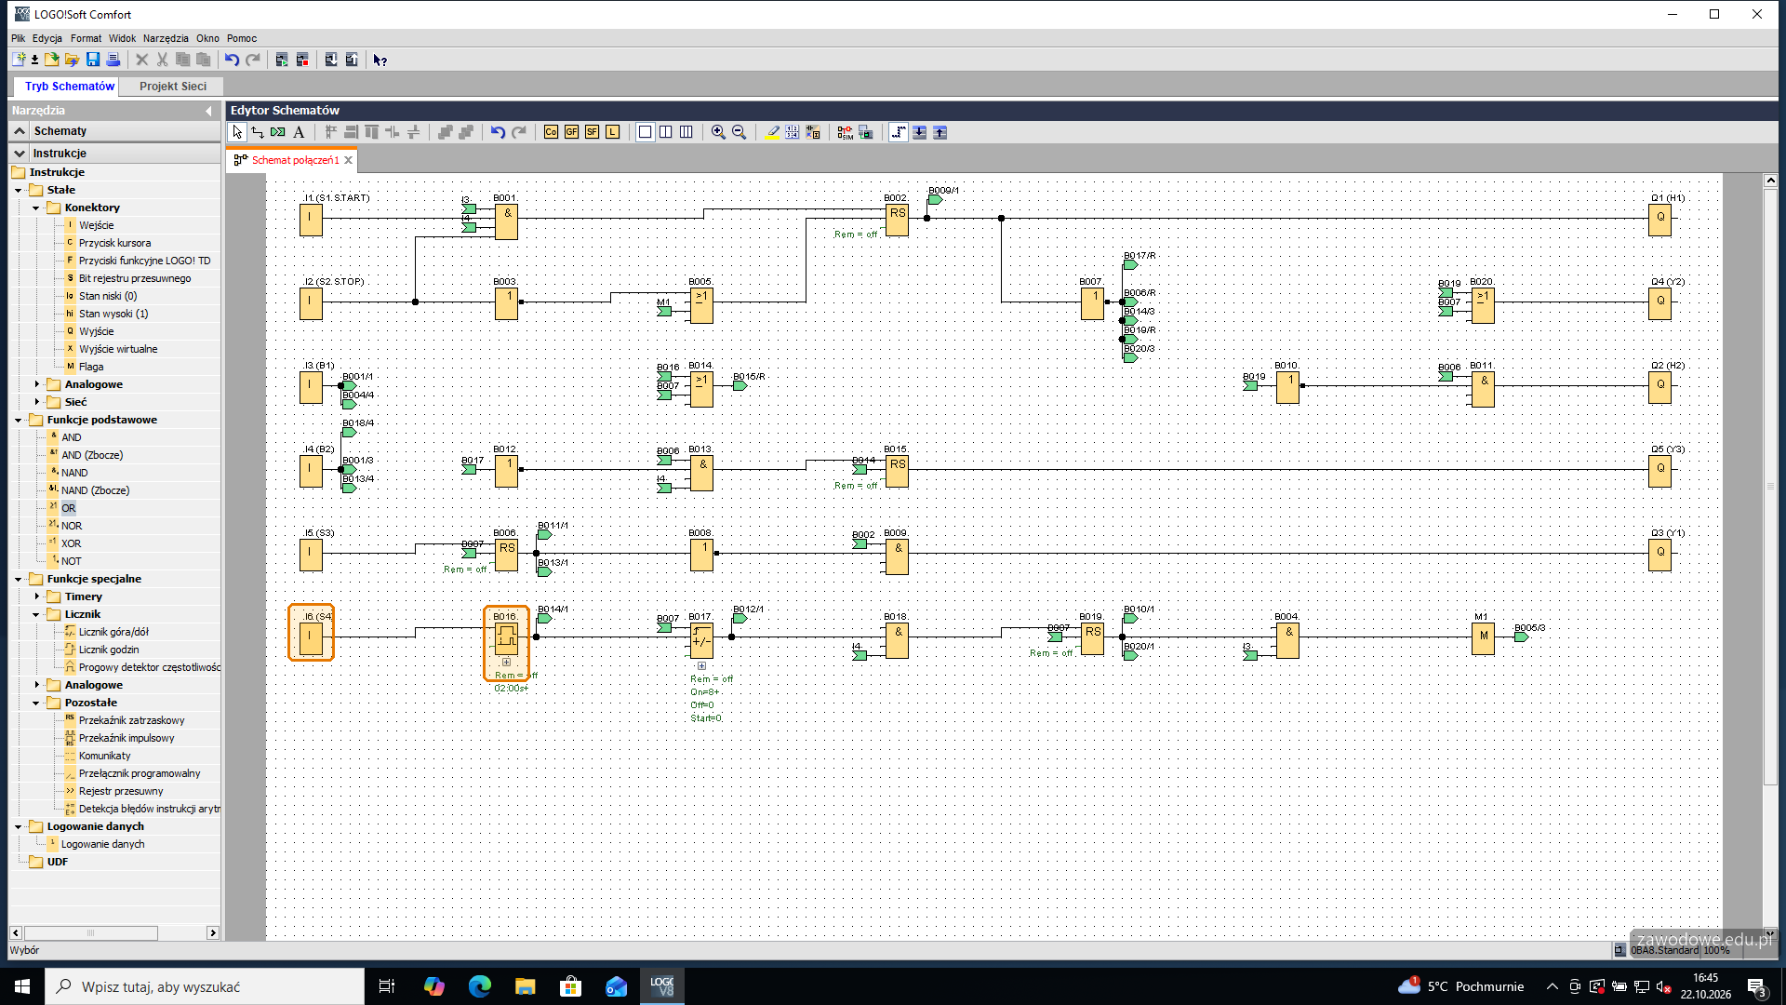The width and height of the screenshot is (1786, 1005).
Task: Toggle three-pane split view layout
Action: pos(686,132)
